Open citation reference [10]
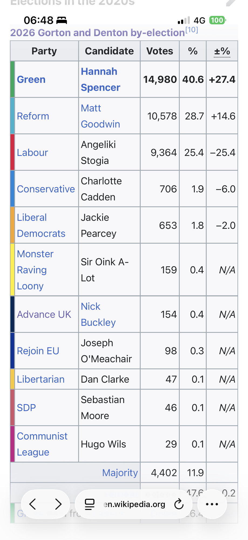The image size is (248, 540). click(192, 30)
